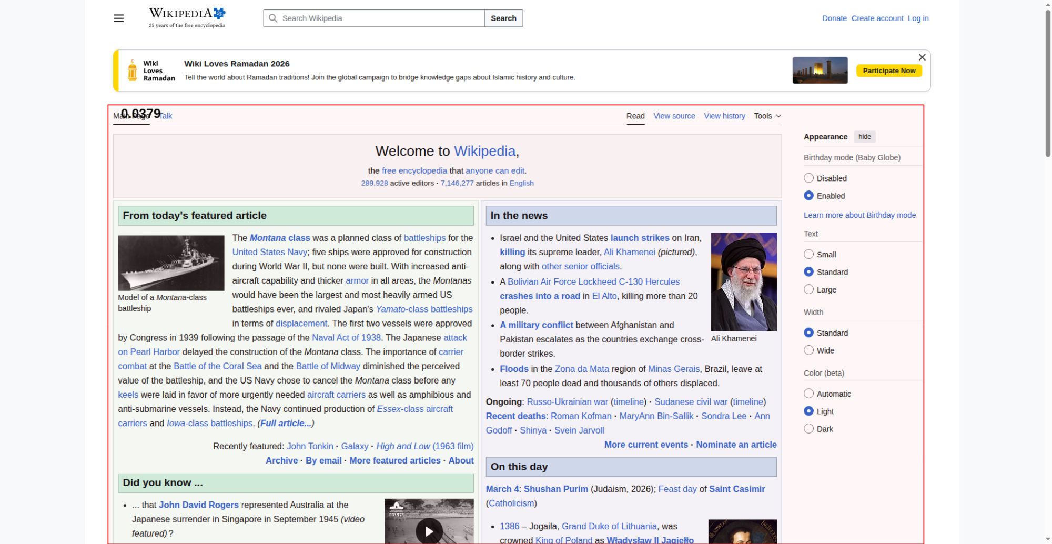Set page width to Wide

click(x=808, y=350)
